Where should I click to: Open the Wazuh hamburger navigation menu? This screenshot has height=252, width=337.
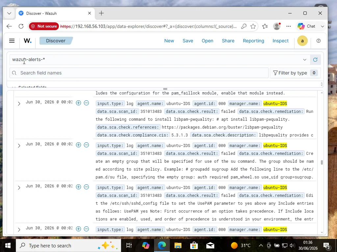(x=12, y=41)
